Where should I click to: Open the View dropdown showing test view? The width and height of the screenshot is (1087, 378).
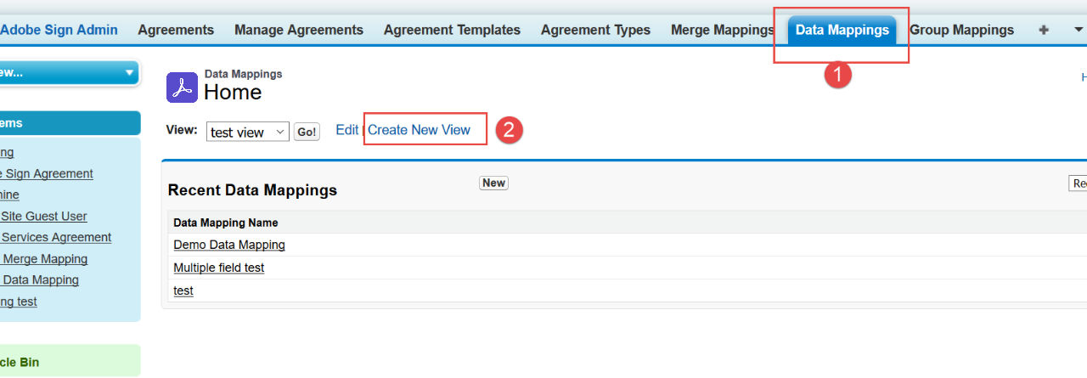coord(248,132)
